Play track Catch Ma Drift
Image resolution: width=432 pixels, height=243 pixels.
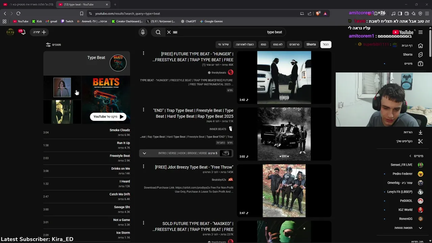coord(86,196)
